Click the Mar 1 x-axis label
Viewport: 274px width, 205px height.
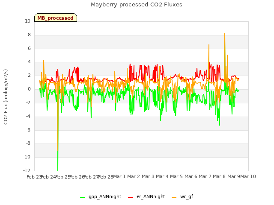click(119, 176)
